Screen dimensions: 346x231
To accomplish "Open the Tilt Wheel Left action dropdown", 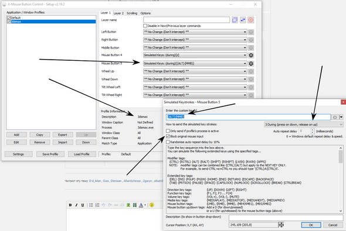I will [195, 87].
